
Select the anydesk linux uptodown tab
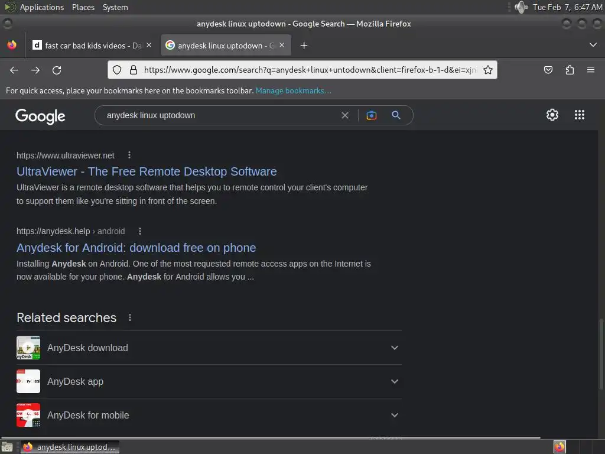click(x=226, y=46)
